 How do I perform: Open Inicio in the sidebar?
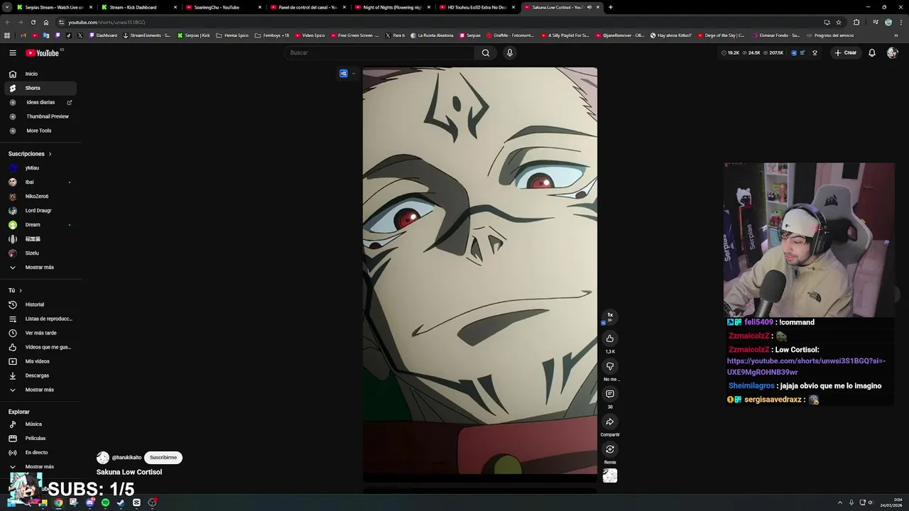tap(40, 74)
